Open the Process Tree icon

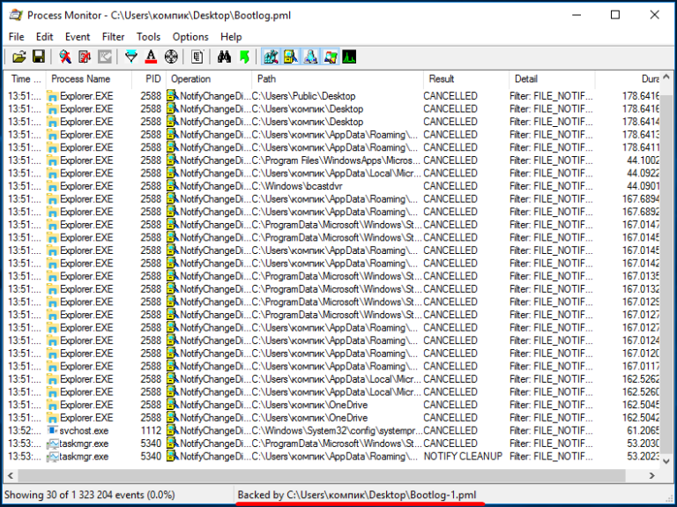point(197,57)
